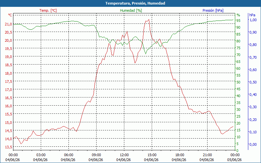
Task: Click the hPa unit label on pressure axis
Action: pos(252,15)
